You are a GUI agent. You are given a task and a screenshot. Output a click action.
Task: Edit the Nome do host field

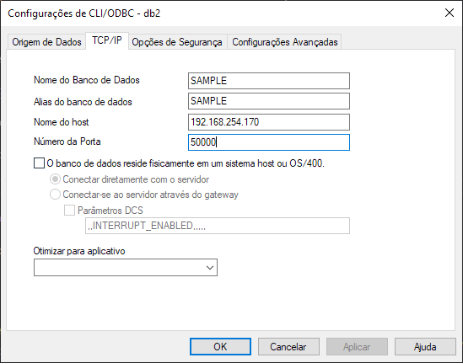(x=269, y=122)
